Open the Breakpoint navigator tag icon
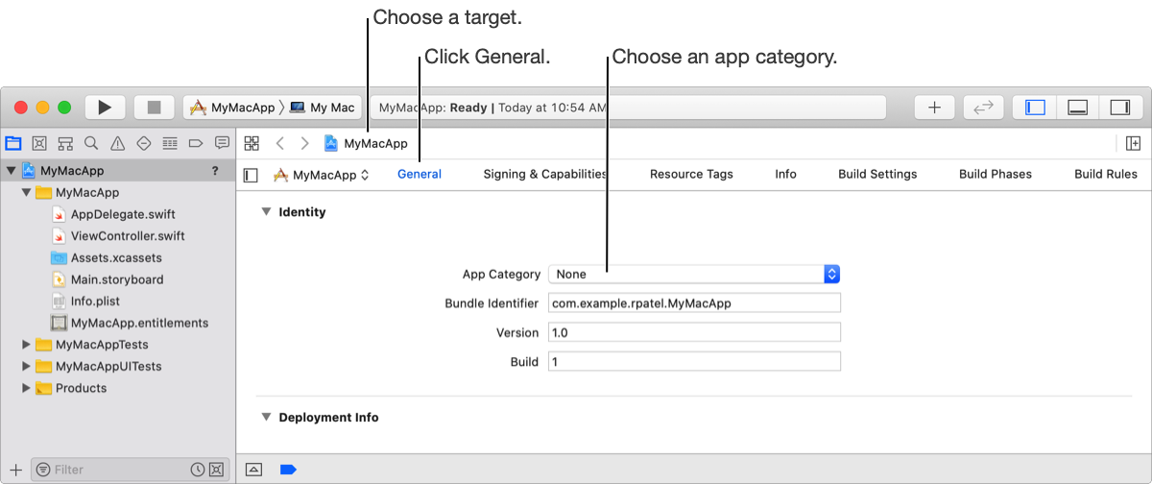Image resolution: width=1152 pixels, height=484 pixels. tap(196, 143)
